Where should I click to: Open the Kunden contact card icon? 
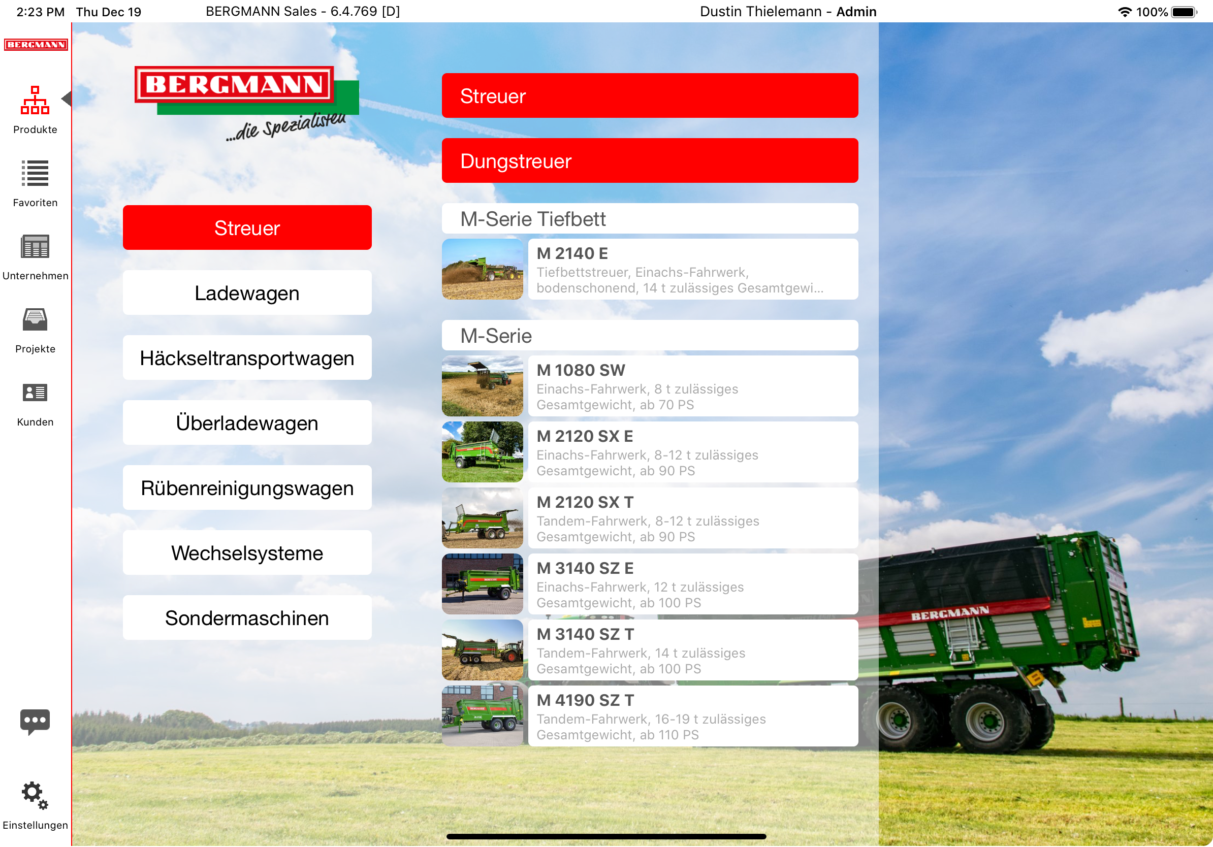pos(35,393)
